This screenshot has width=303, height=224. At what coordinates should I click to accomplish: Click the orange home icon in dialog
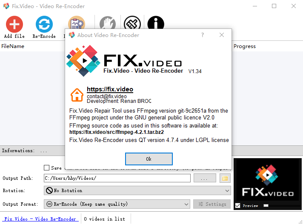pos(77,95)
